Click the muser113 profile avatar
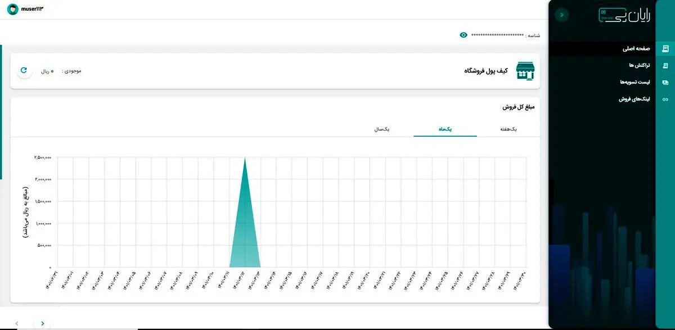 point(13,9)
